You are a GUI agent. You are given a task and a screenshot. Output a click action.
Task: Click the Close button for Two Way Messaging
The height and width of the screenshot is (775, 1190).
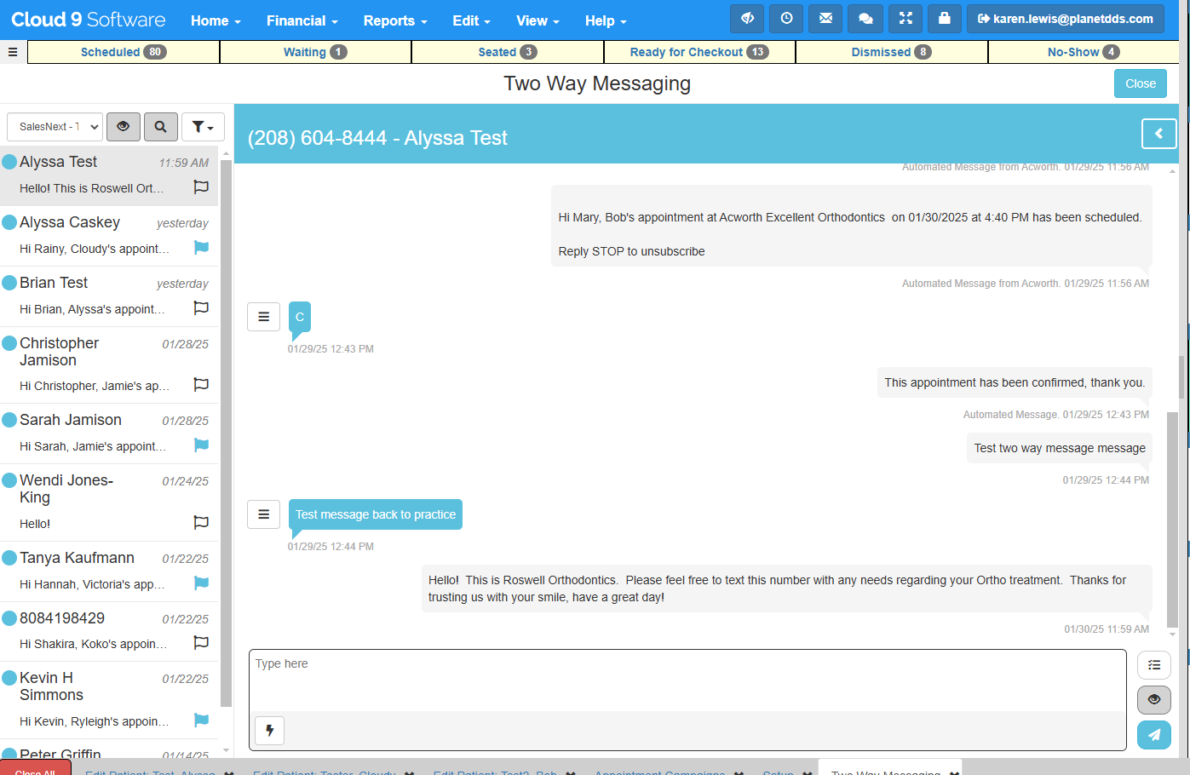click(1141, 83)
